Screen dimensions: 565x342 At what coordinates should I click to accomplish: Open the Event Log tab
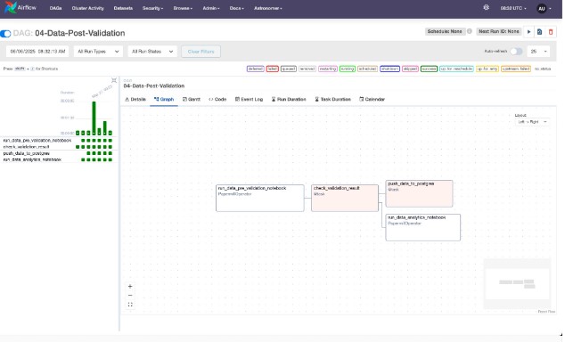(249, 100)
